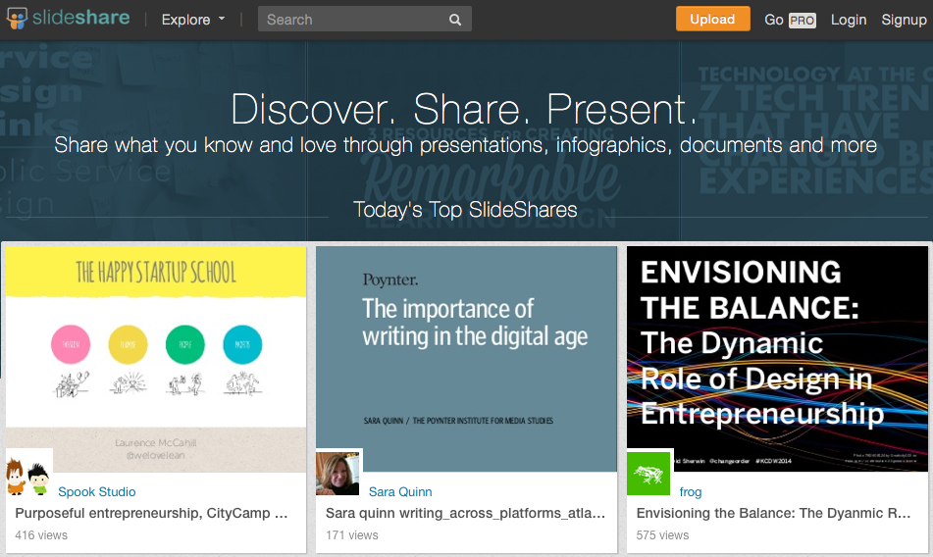
Task: Open the Poynter writing in digital age thumbnail
Action: [x=467, y=359]
